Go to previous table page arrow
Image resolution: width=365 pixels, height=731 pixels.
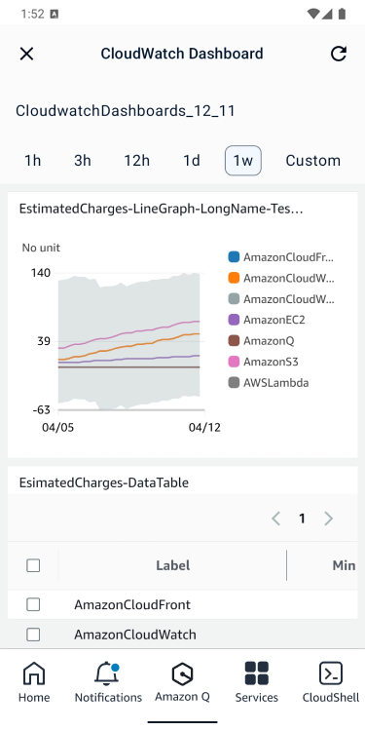[x=276, y=519]
